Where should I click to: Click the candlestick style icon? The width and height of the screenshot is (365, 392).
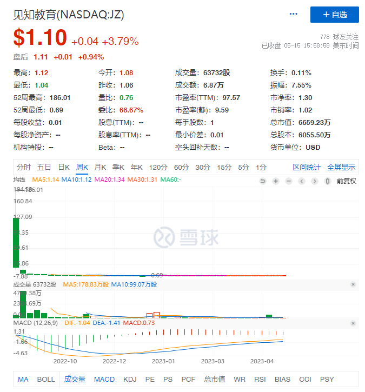328,181
